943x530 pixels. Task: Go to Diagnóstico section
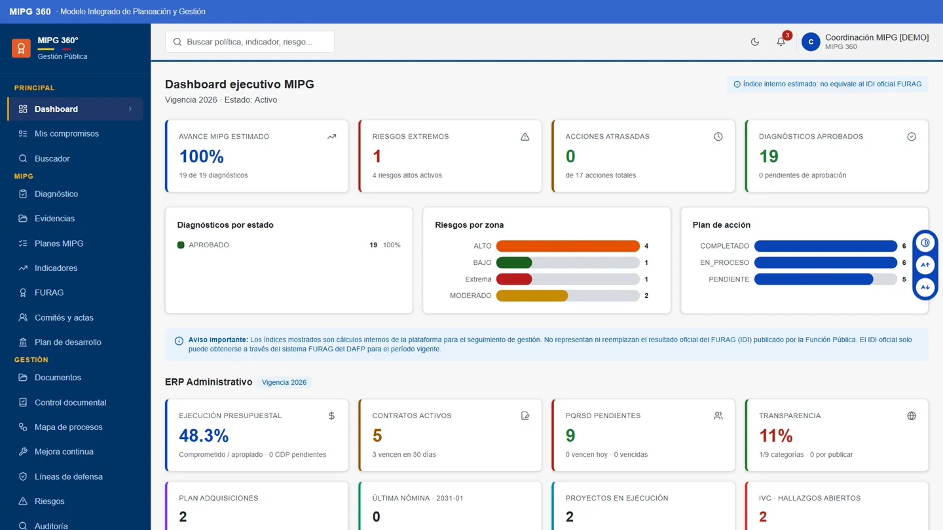(x=75, y=194)
